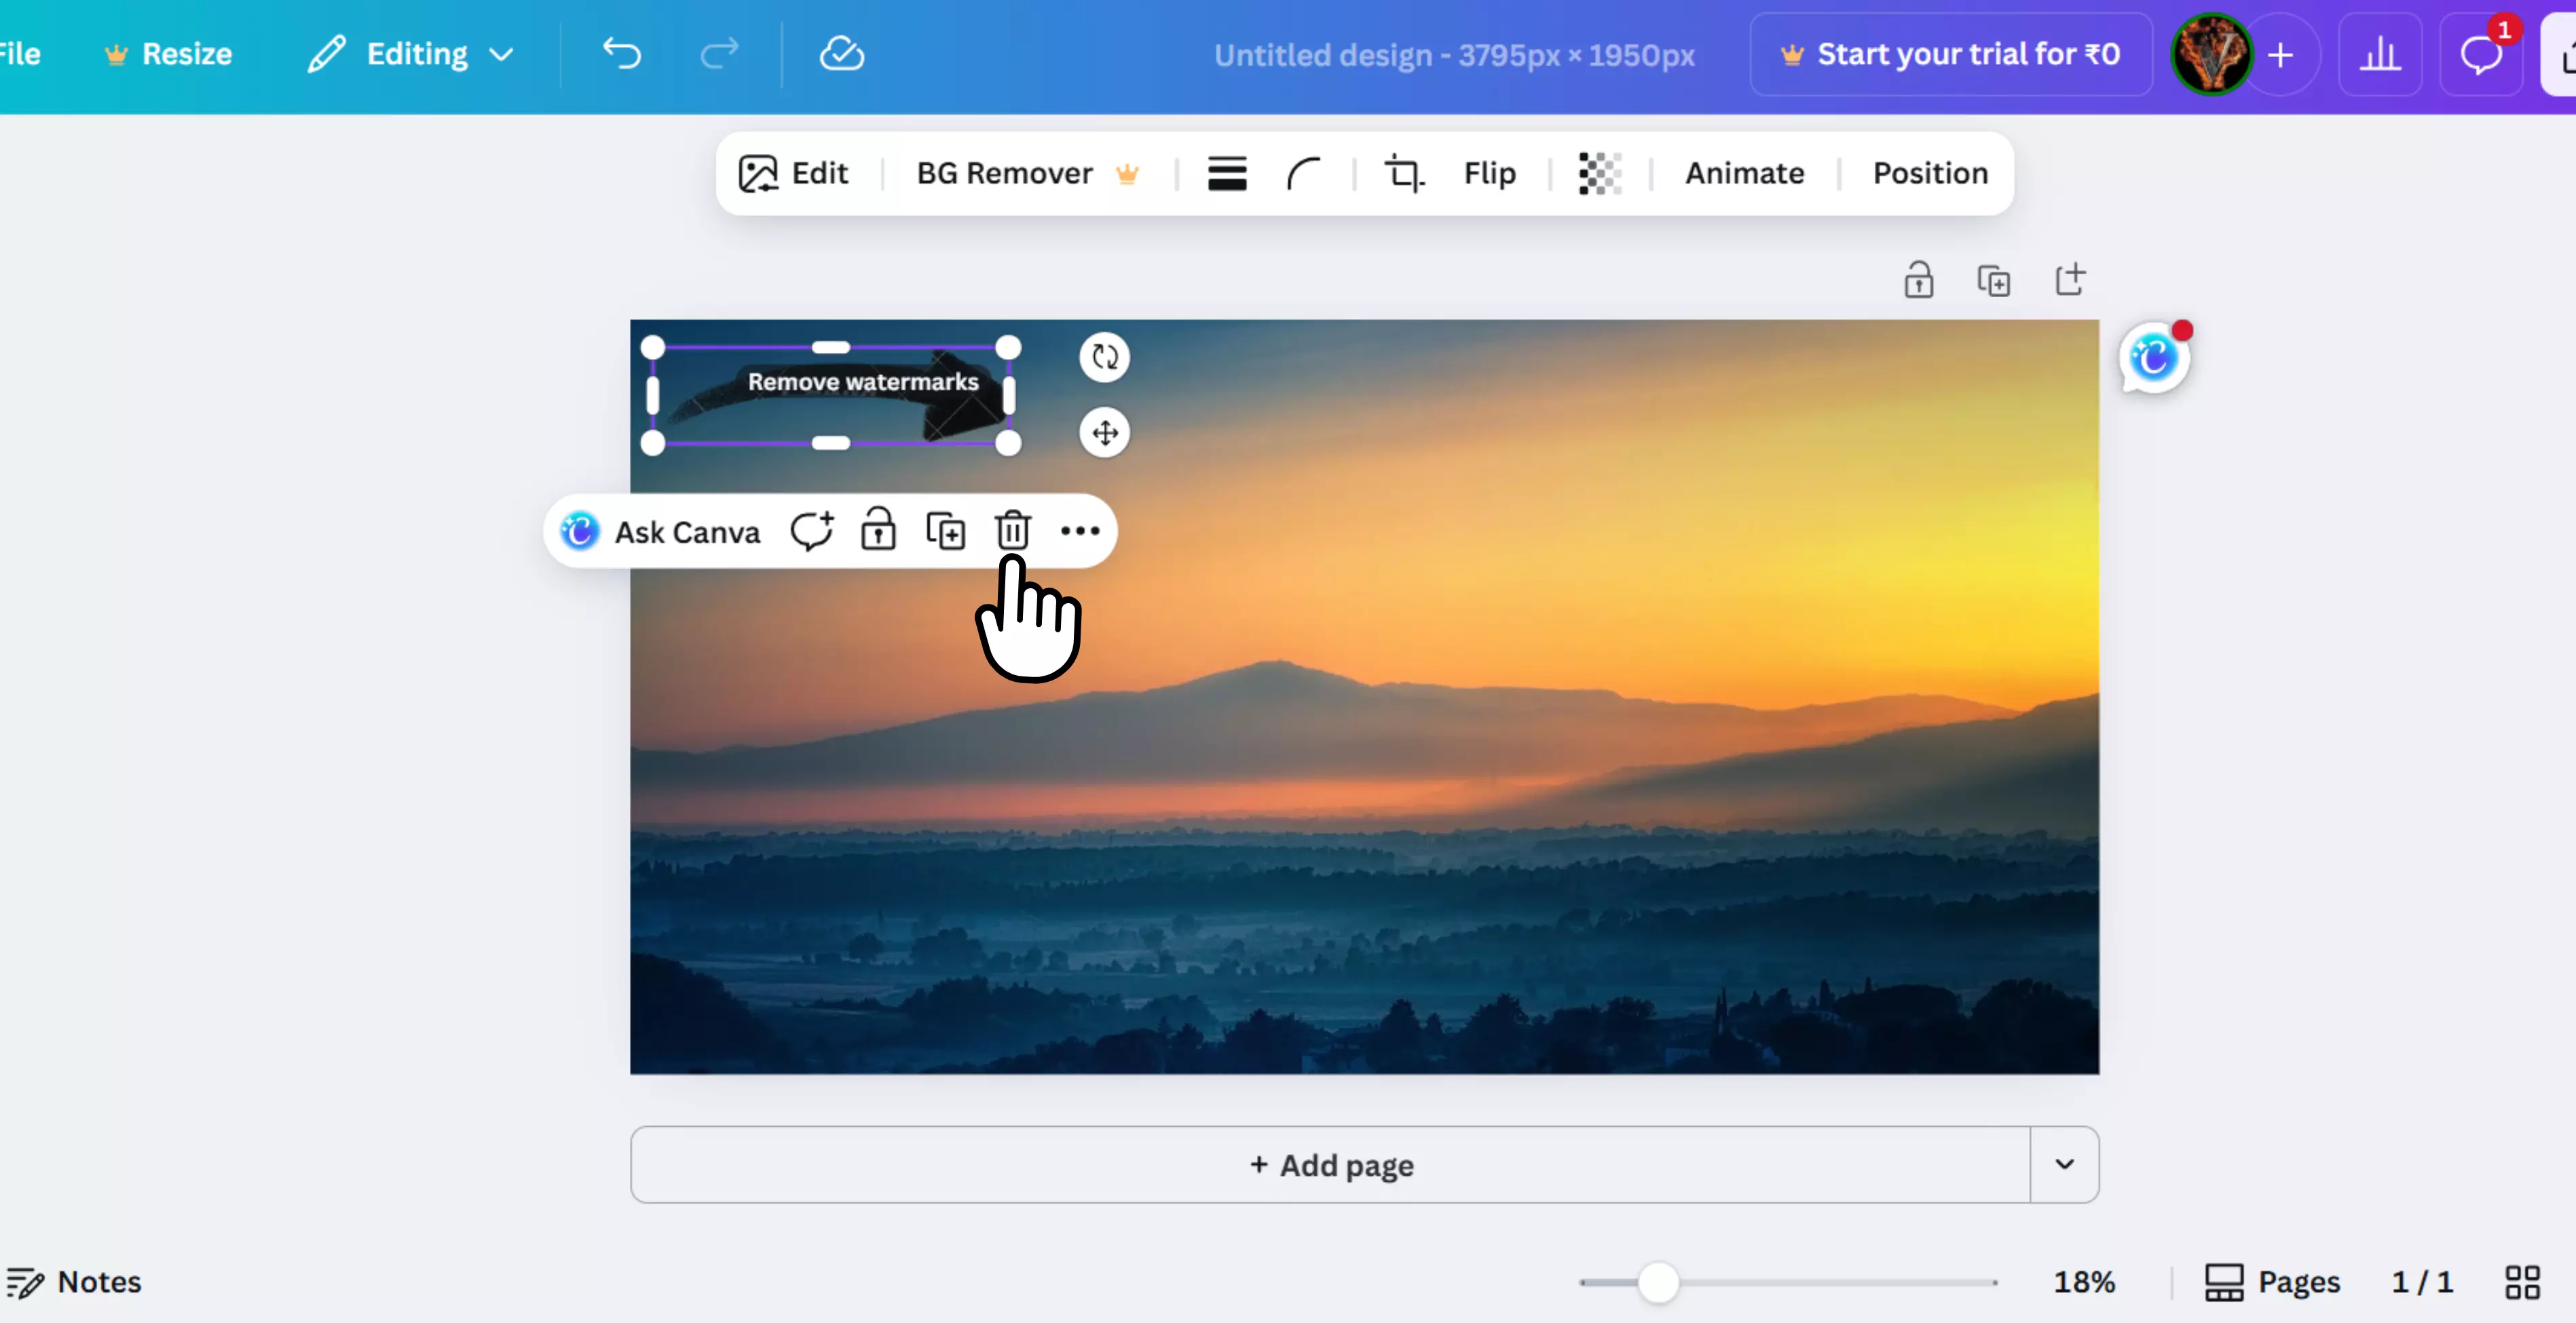The image size is (2576, 1323).
Task: Toggle page lock above canvas
Action: pos(1918,281)
